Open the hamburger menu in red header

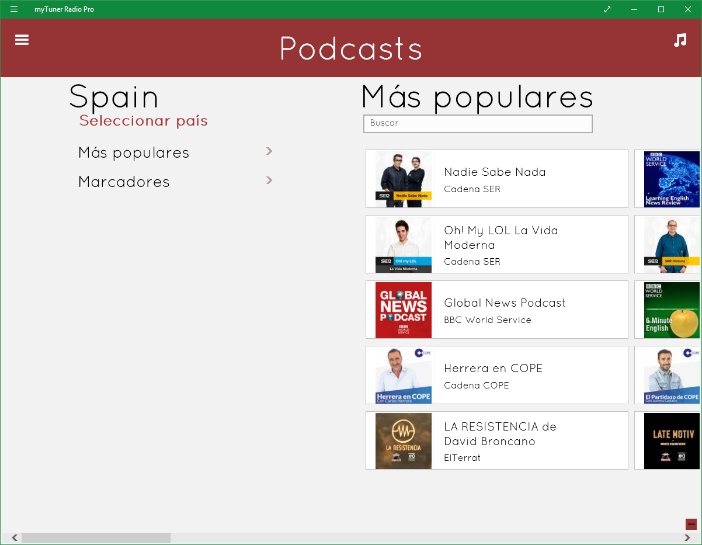[22, 40]
